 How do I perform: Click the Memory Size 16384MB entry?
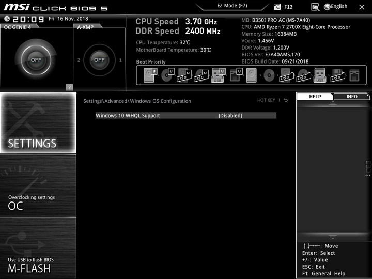click(x=269, y=34)
